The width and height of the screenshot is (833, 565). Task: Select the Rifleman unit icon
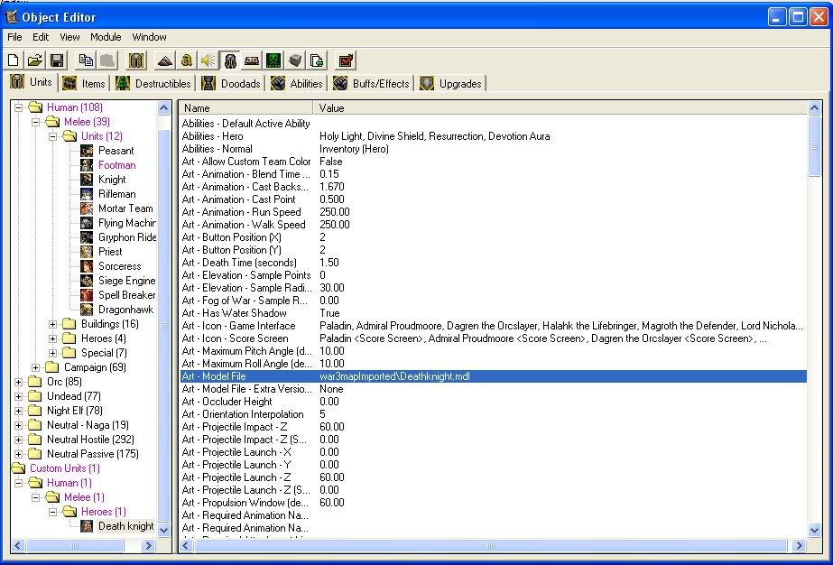(87, 194)
